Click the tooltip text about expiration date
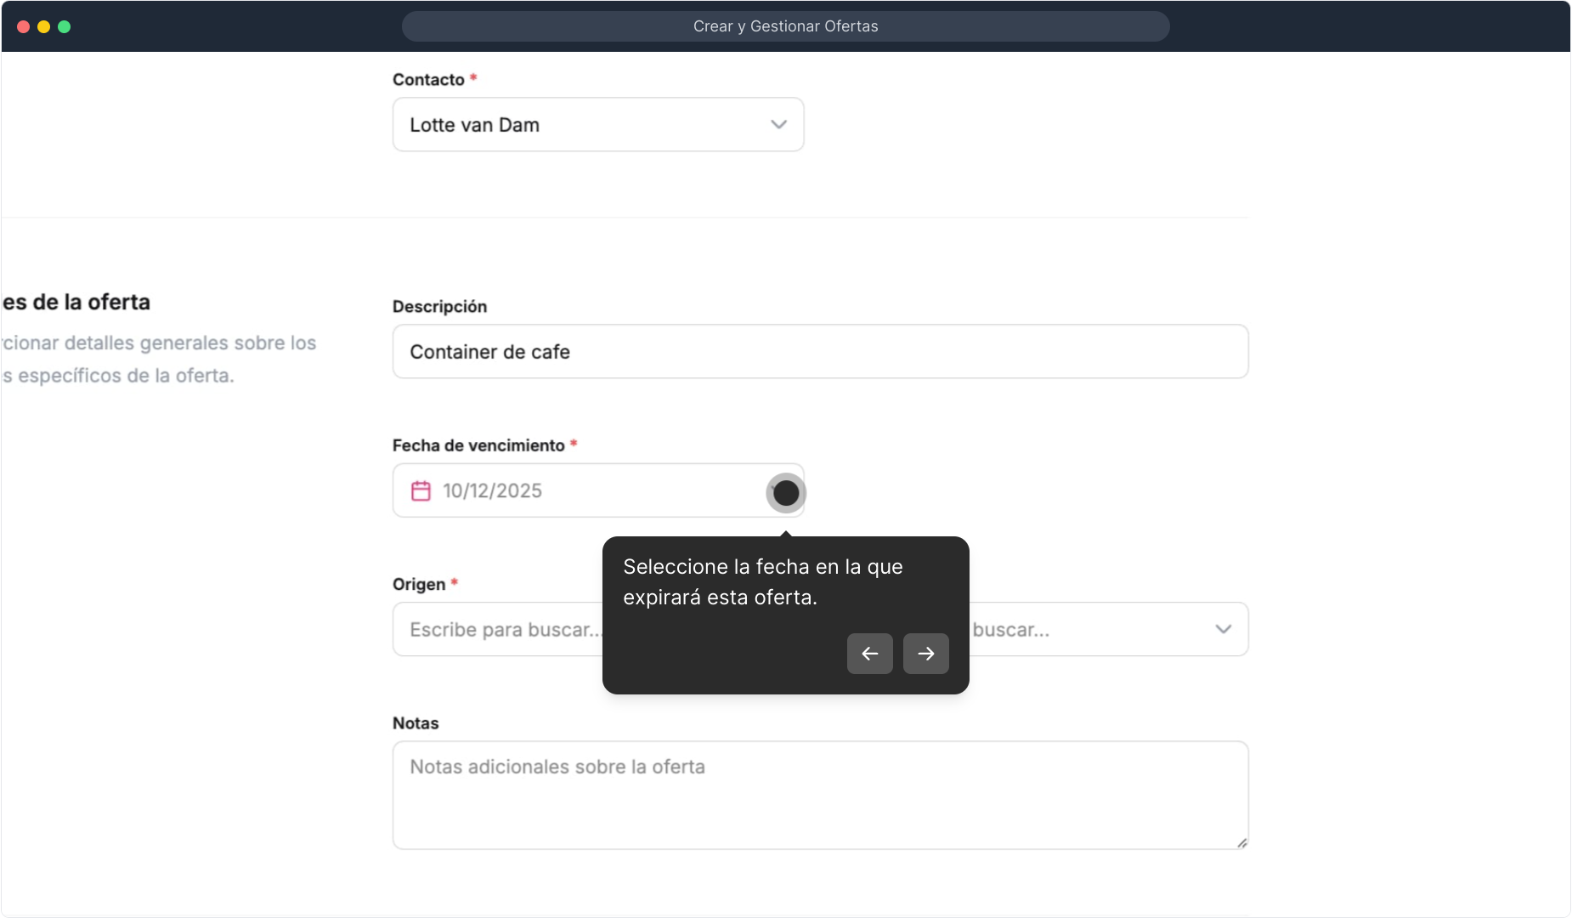The height and width of the screenshot is (918, 1572). (762, 582)
